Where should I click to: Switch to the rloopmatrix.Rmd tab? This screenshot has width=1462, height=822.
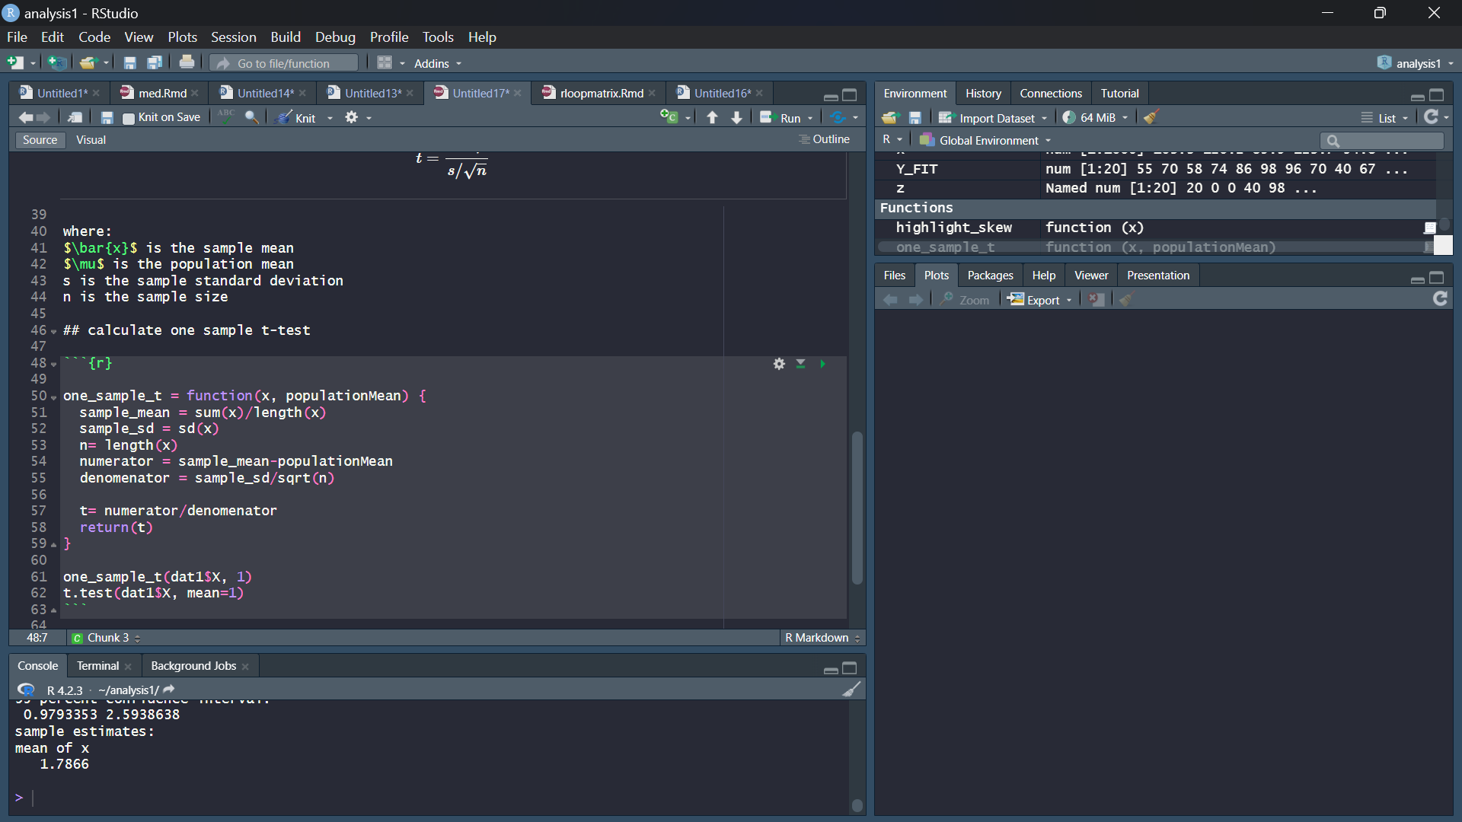point(602,93)
